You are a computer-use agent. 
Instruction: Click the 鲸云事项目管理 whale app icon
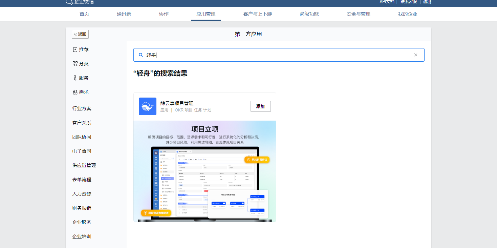(x=148, y=106)
